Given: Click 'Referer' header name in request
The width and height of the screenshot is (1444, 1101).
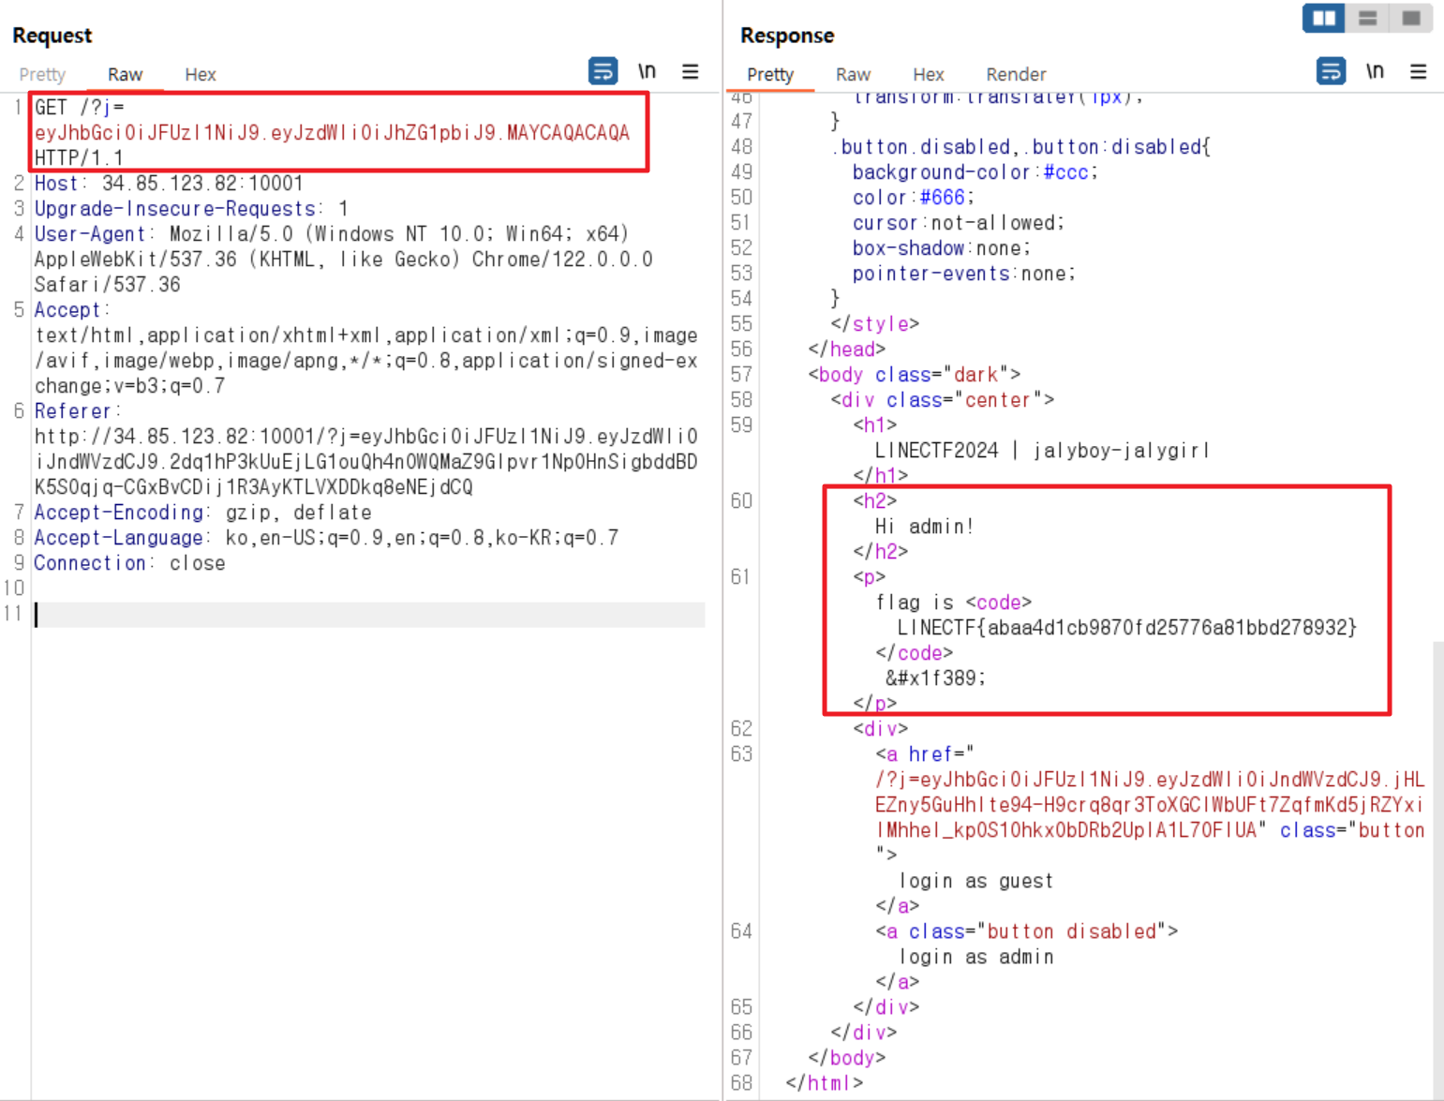Looking at the screenshot, I should pyautogui.click(x=72, y=411).
